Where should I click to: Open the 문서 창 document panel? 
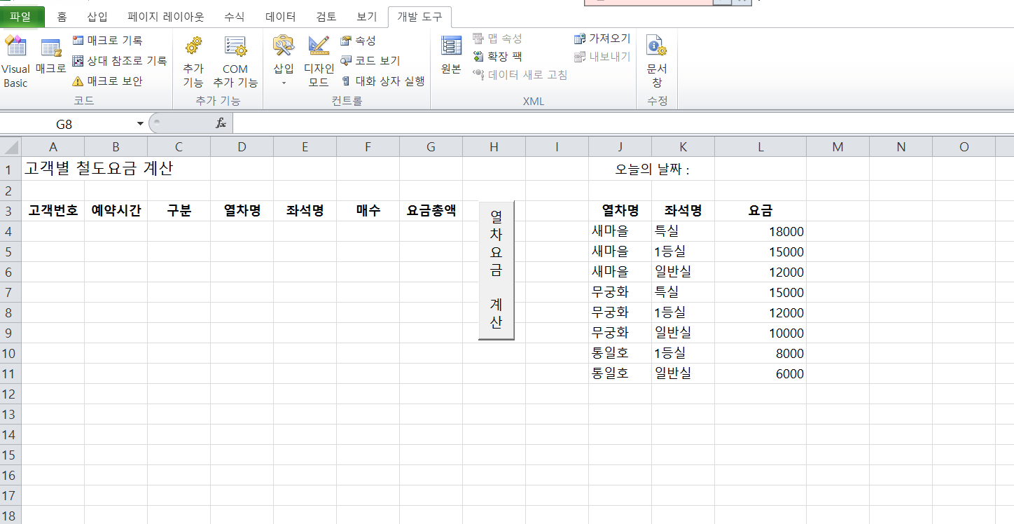click(x=657, y=62)
